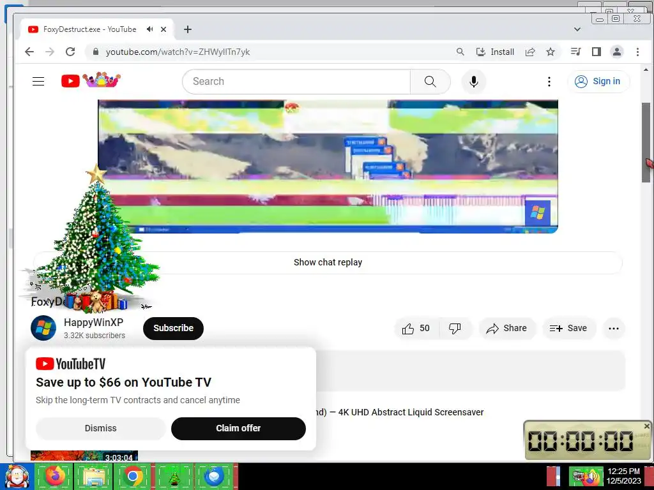Open YouTube settings three-dot menu
This screenshot has width=654, height=490.
tap(549, 81)
